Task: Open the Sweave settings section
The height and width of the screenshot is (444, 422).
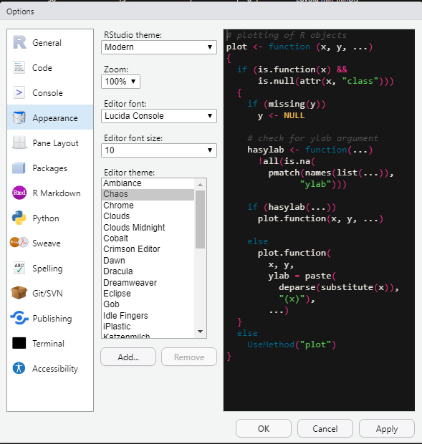Action: tap(50, 243)
